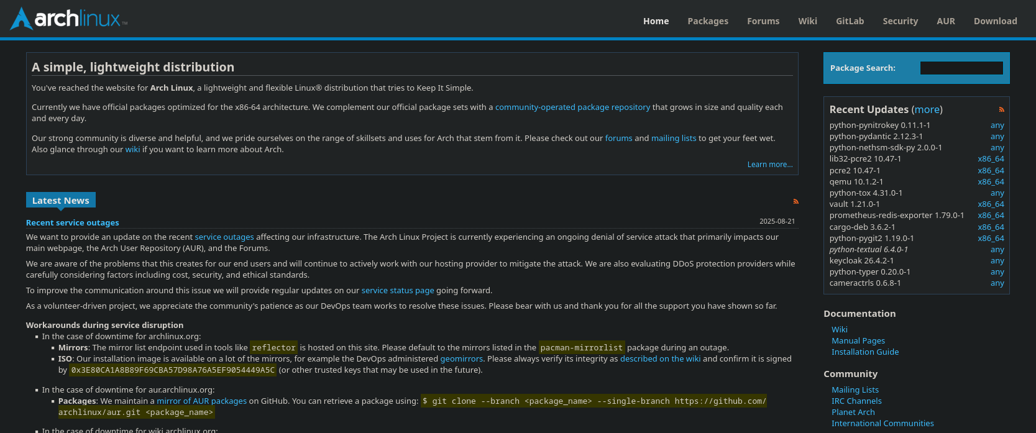Open the Latest News RSS feed icon
1036x433 pixels.
pos(795,201)
